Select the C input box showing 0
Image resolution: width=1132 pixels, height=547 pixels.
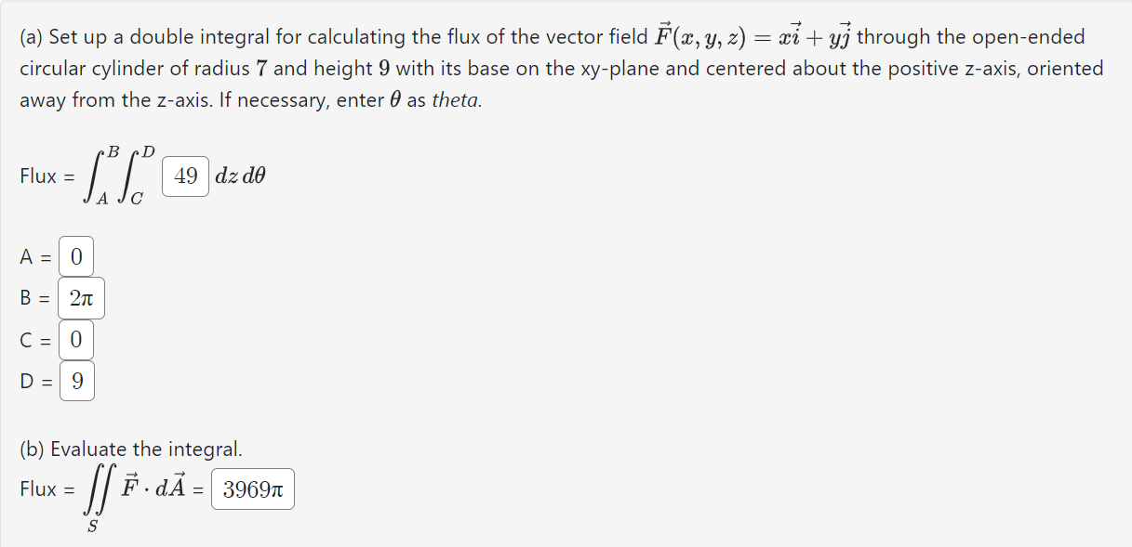[75, 340]
